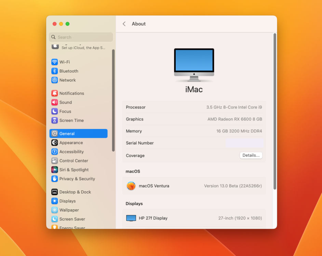Click the Bluetooth icon in sidebar
The image size is (322, 256).
(x=54, y=71)
